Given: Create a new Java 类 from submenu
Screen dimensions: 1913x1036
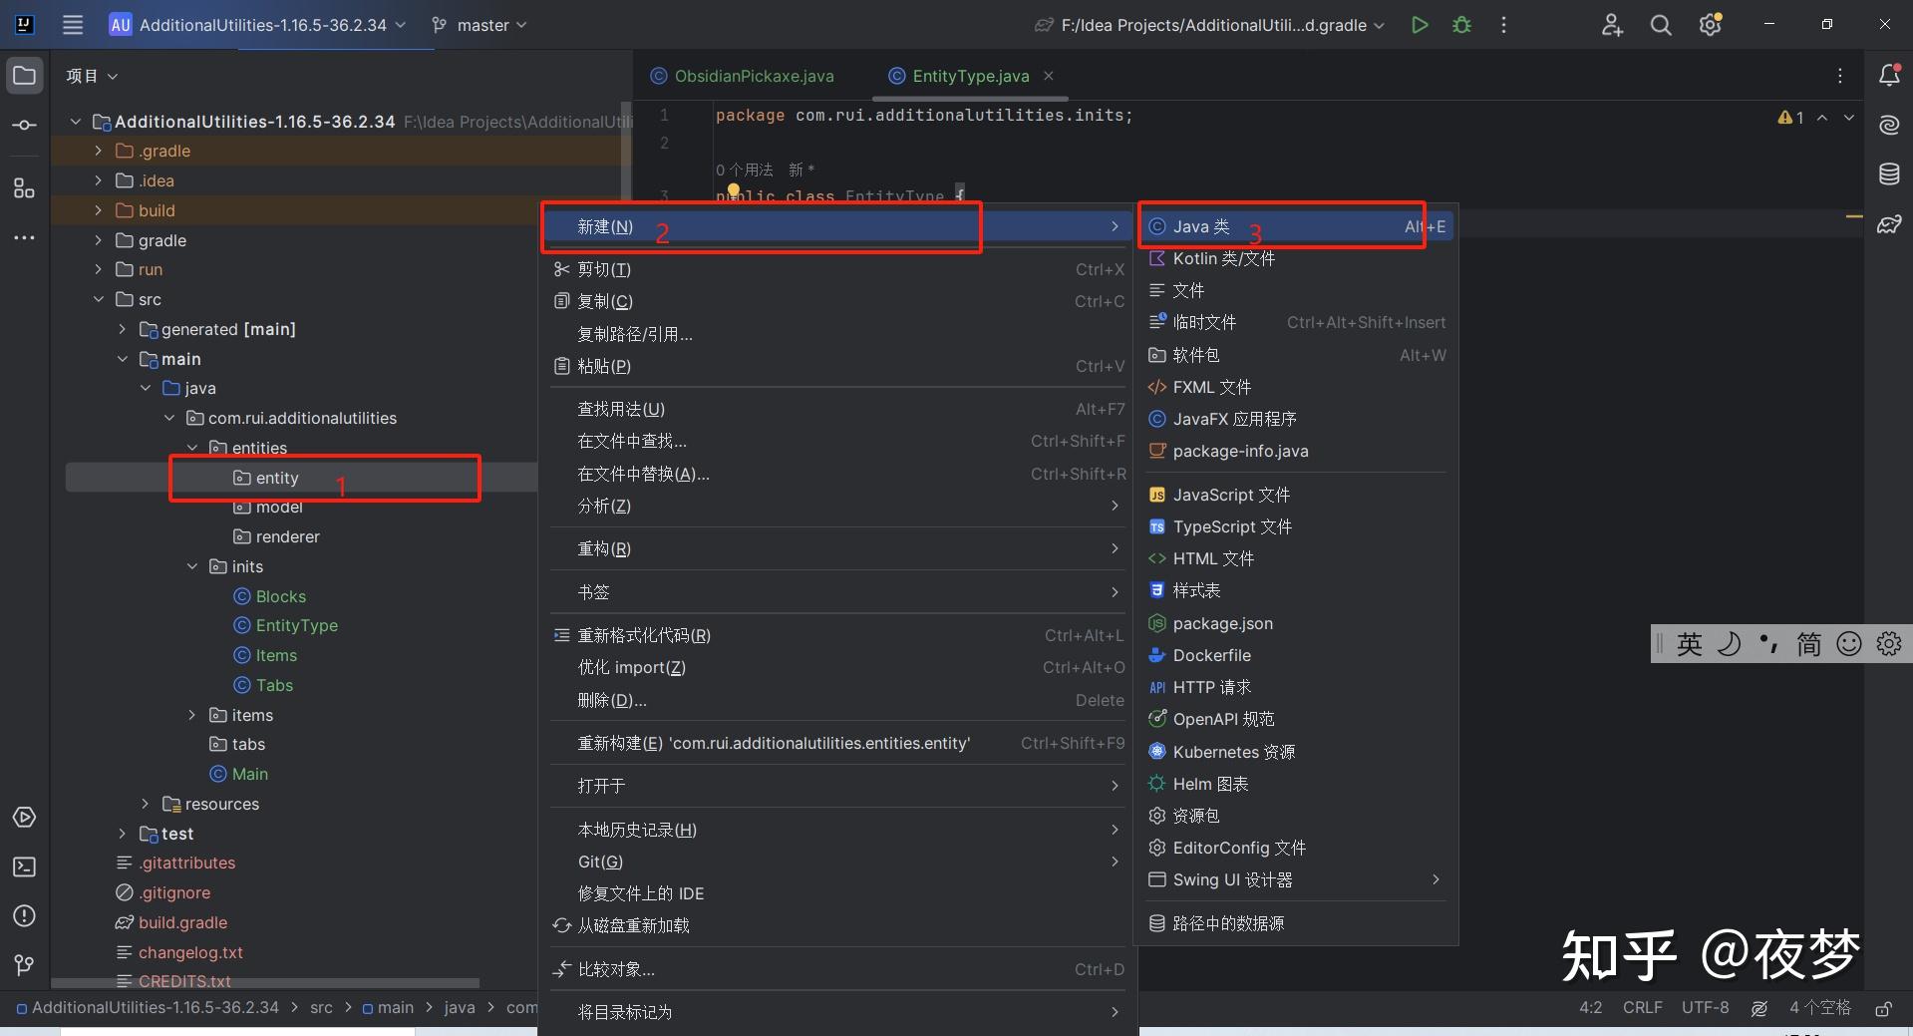Looking at the screenshot, I should point(1201,226).
